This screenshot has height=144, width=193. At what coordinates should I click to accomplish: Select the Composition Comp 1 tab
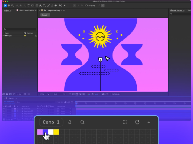54,11
